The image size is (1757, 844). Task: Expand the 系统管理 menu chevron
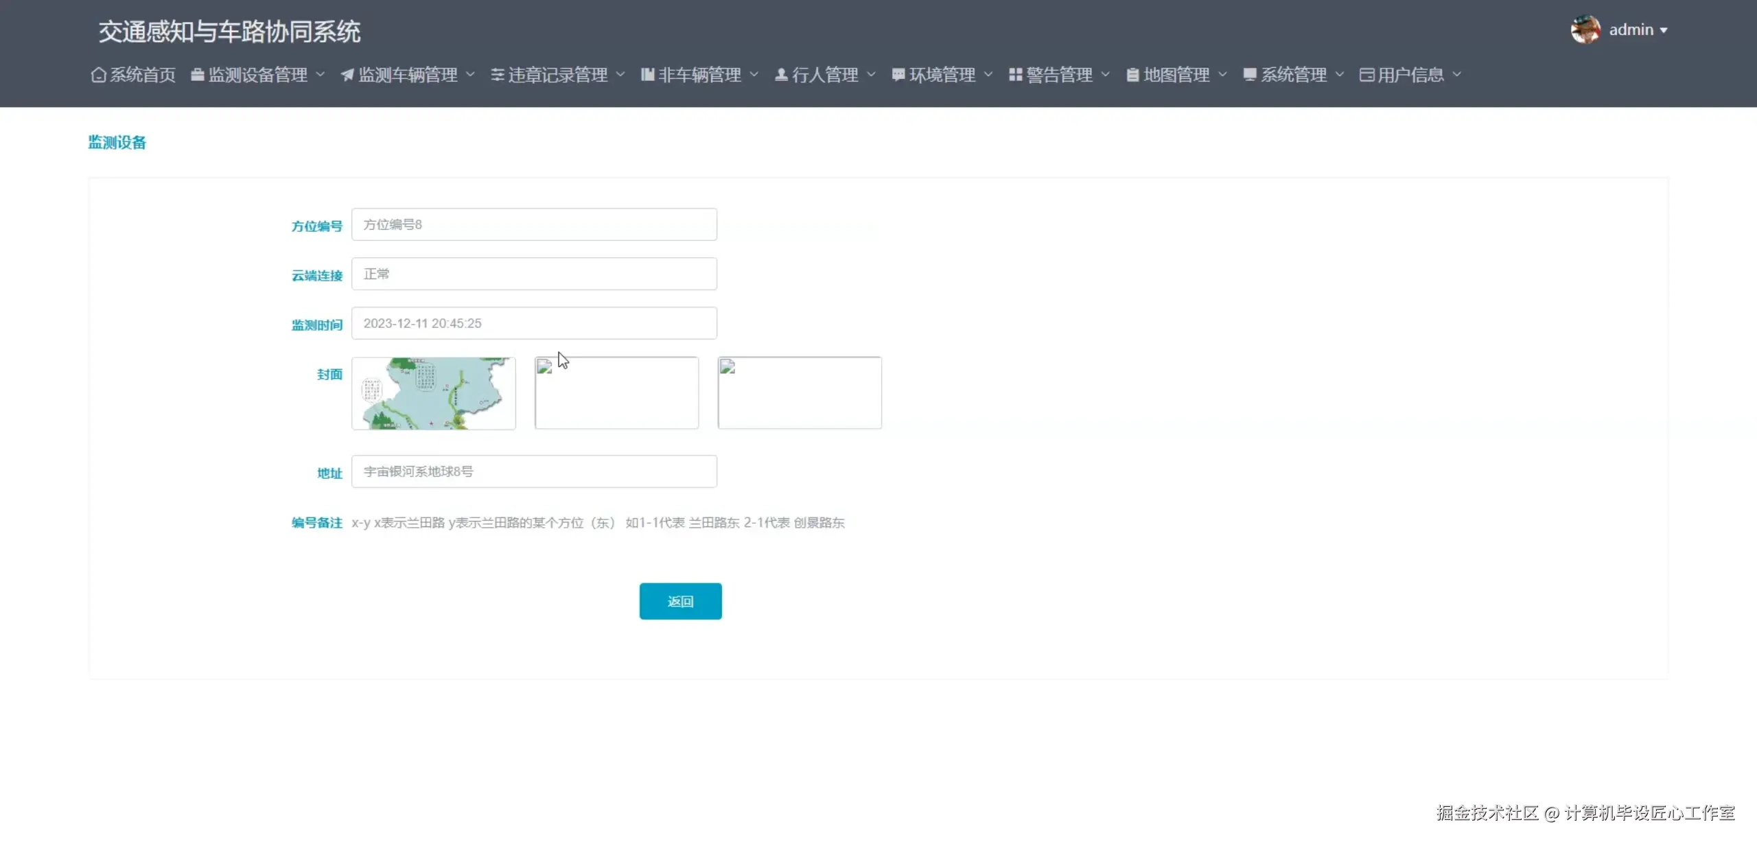(x=1339, y=75)
